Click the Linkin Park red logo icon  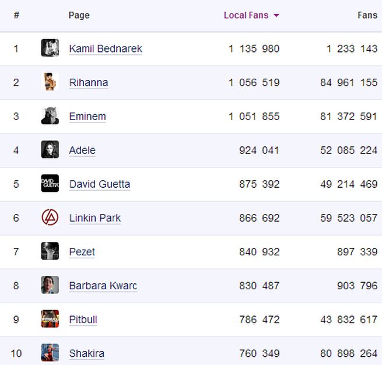click(50, 217)
